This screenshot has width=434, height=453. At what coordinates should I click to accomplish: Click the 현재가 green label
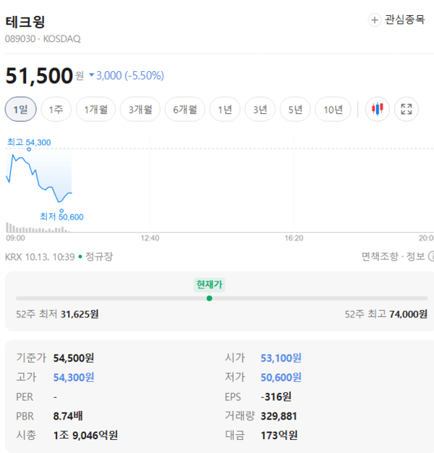click(x=209, y=285)
